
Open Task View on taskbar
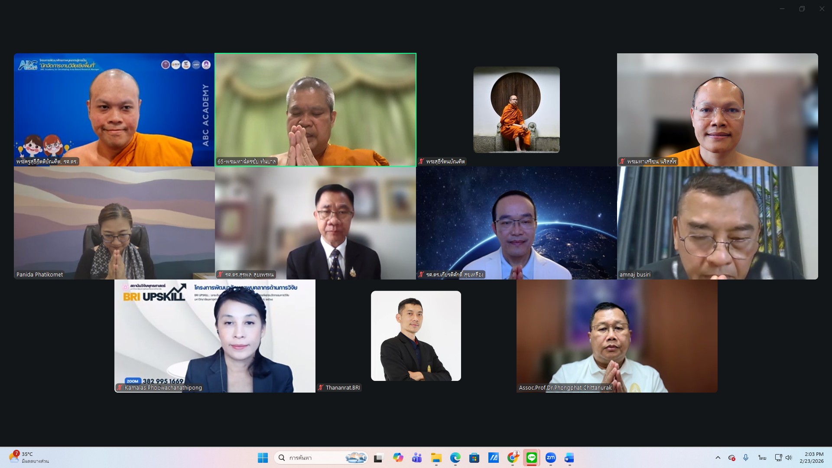[379, 458]
